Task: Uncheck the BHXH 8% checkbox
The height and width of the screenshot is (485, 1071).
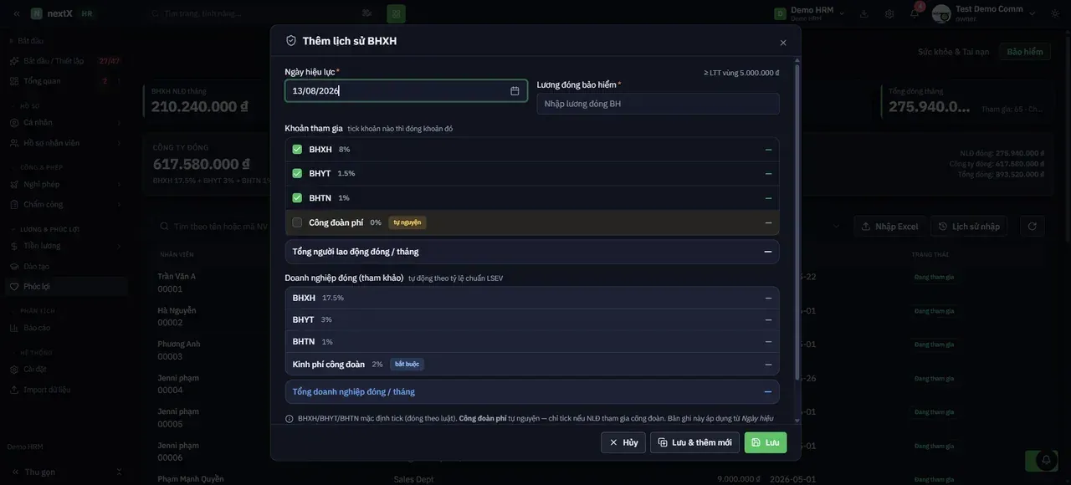Action: click(297, 150)
